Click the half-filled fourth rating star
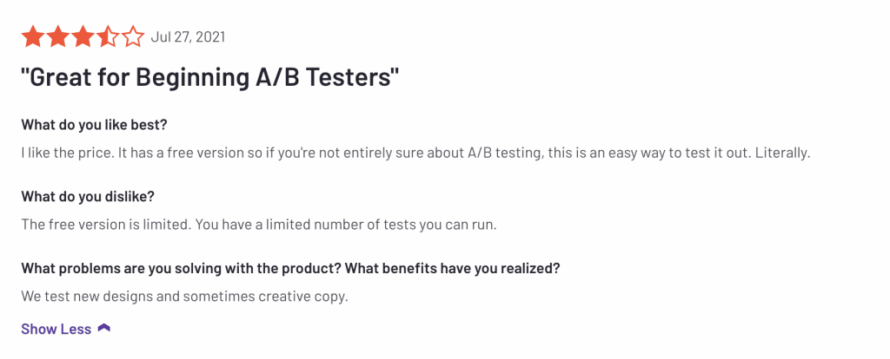890x359 pixels. [108, 37]
